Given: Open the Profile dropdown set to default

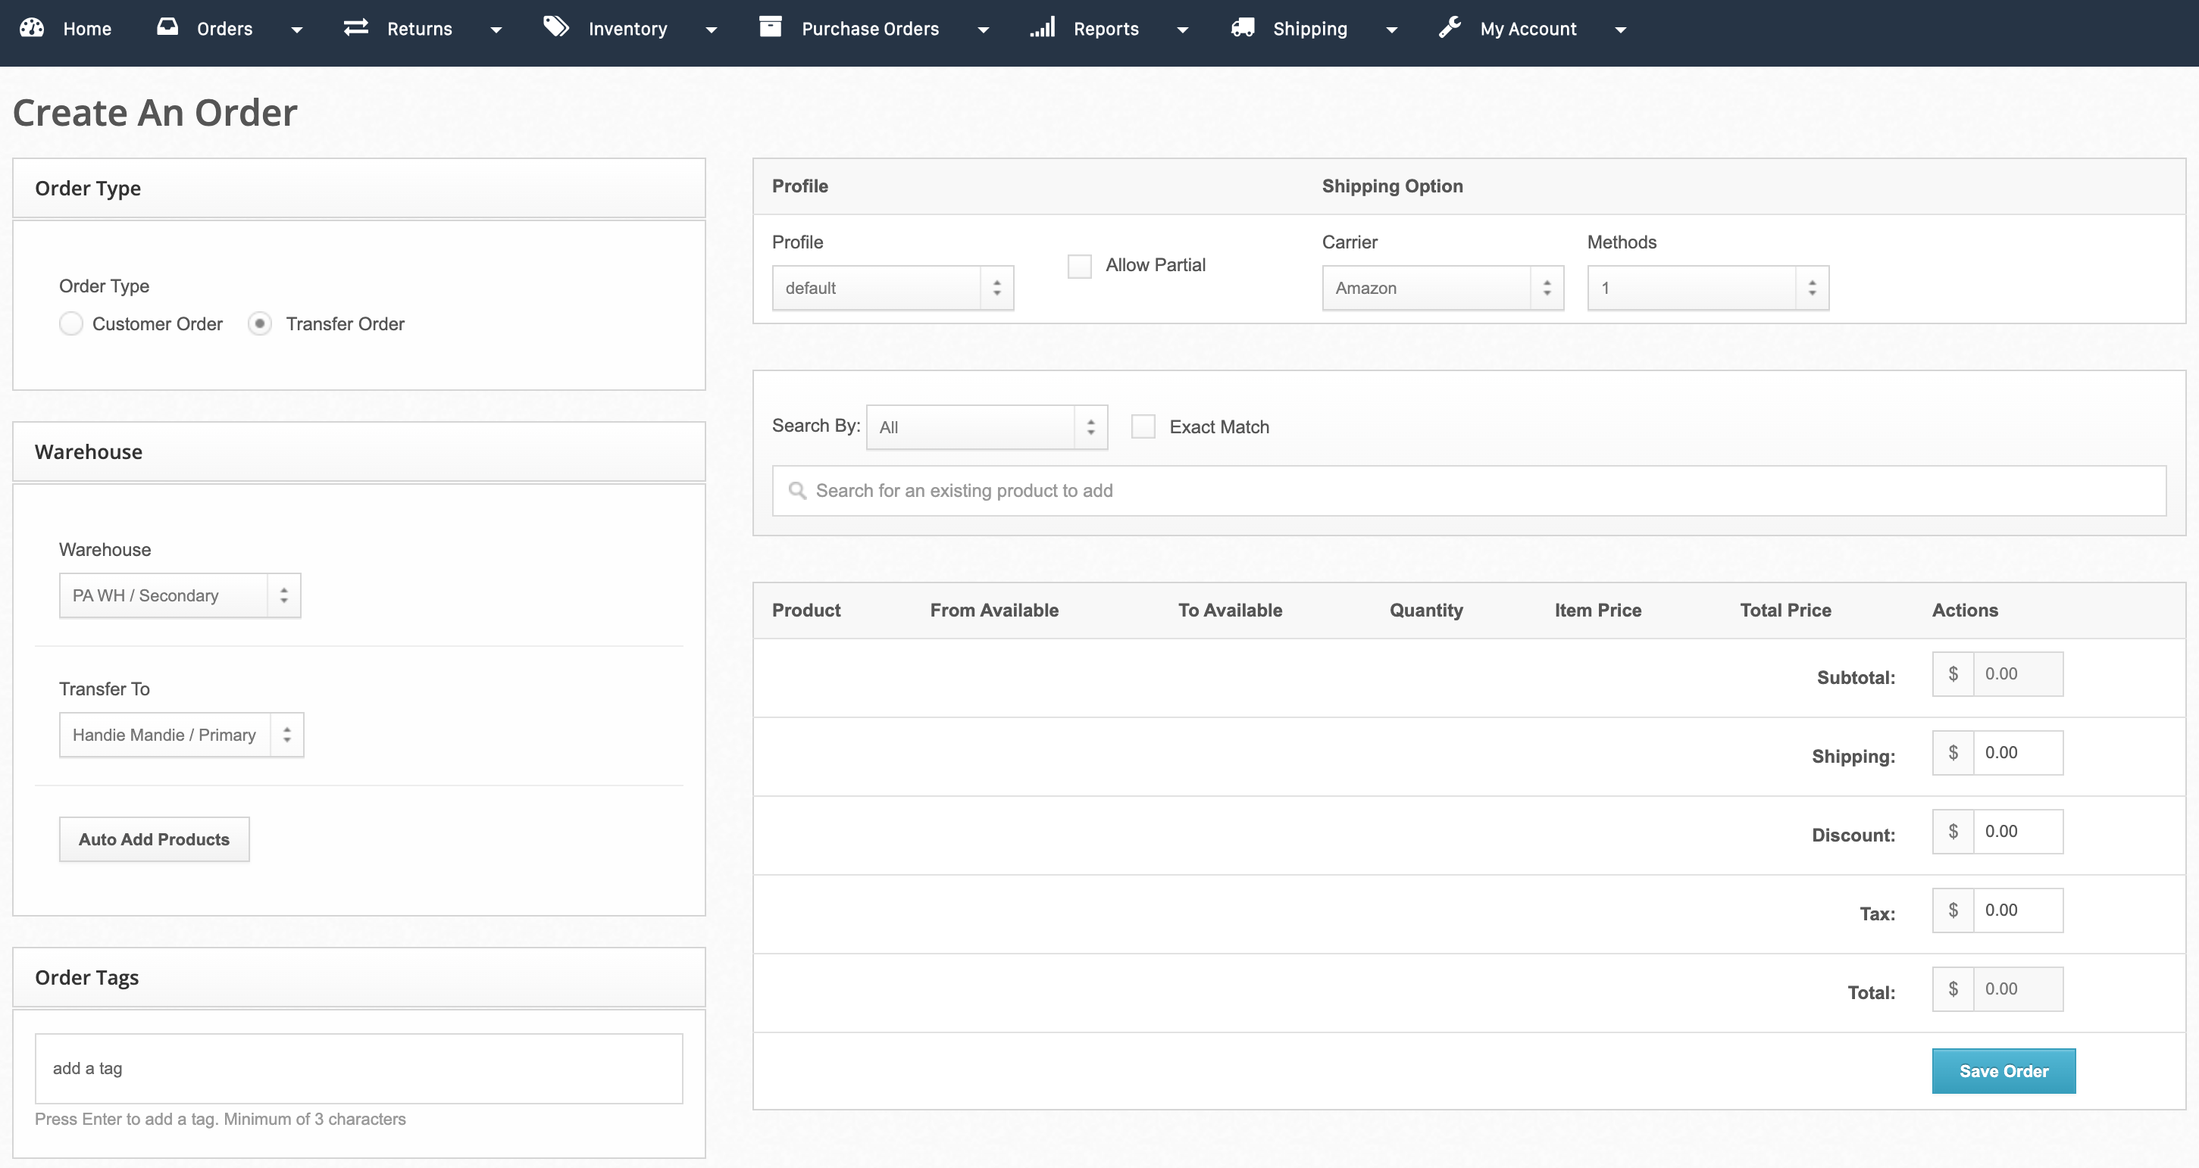Looking at the screenshot, I should [x=893, y=289].
